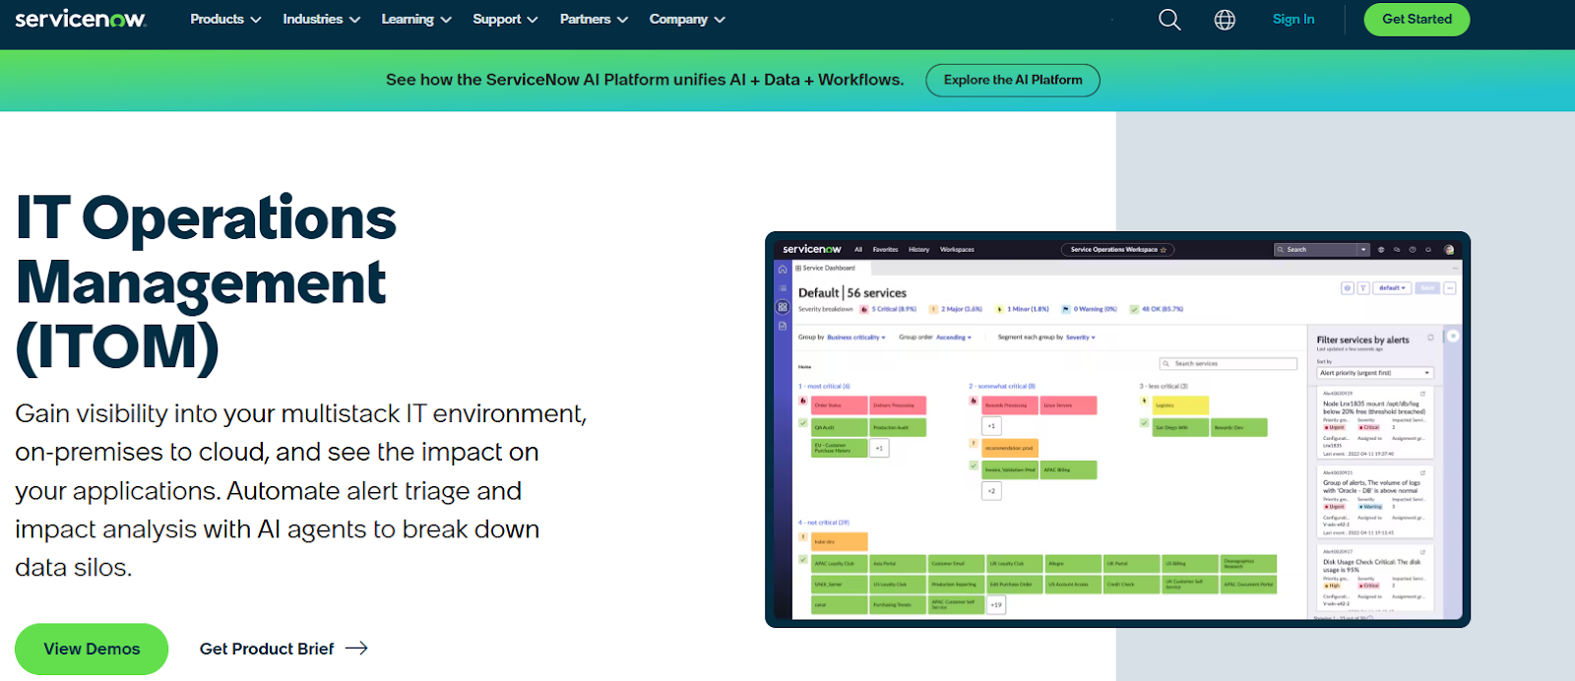Click the help icon in demo header
The height and width of the screenshot is (681, 1575).
1413,249
